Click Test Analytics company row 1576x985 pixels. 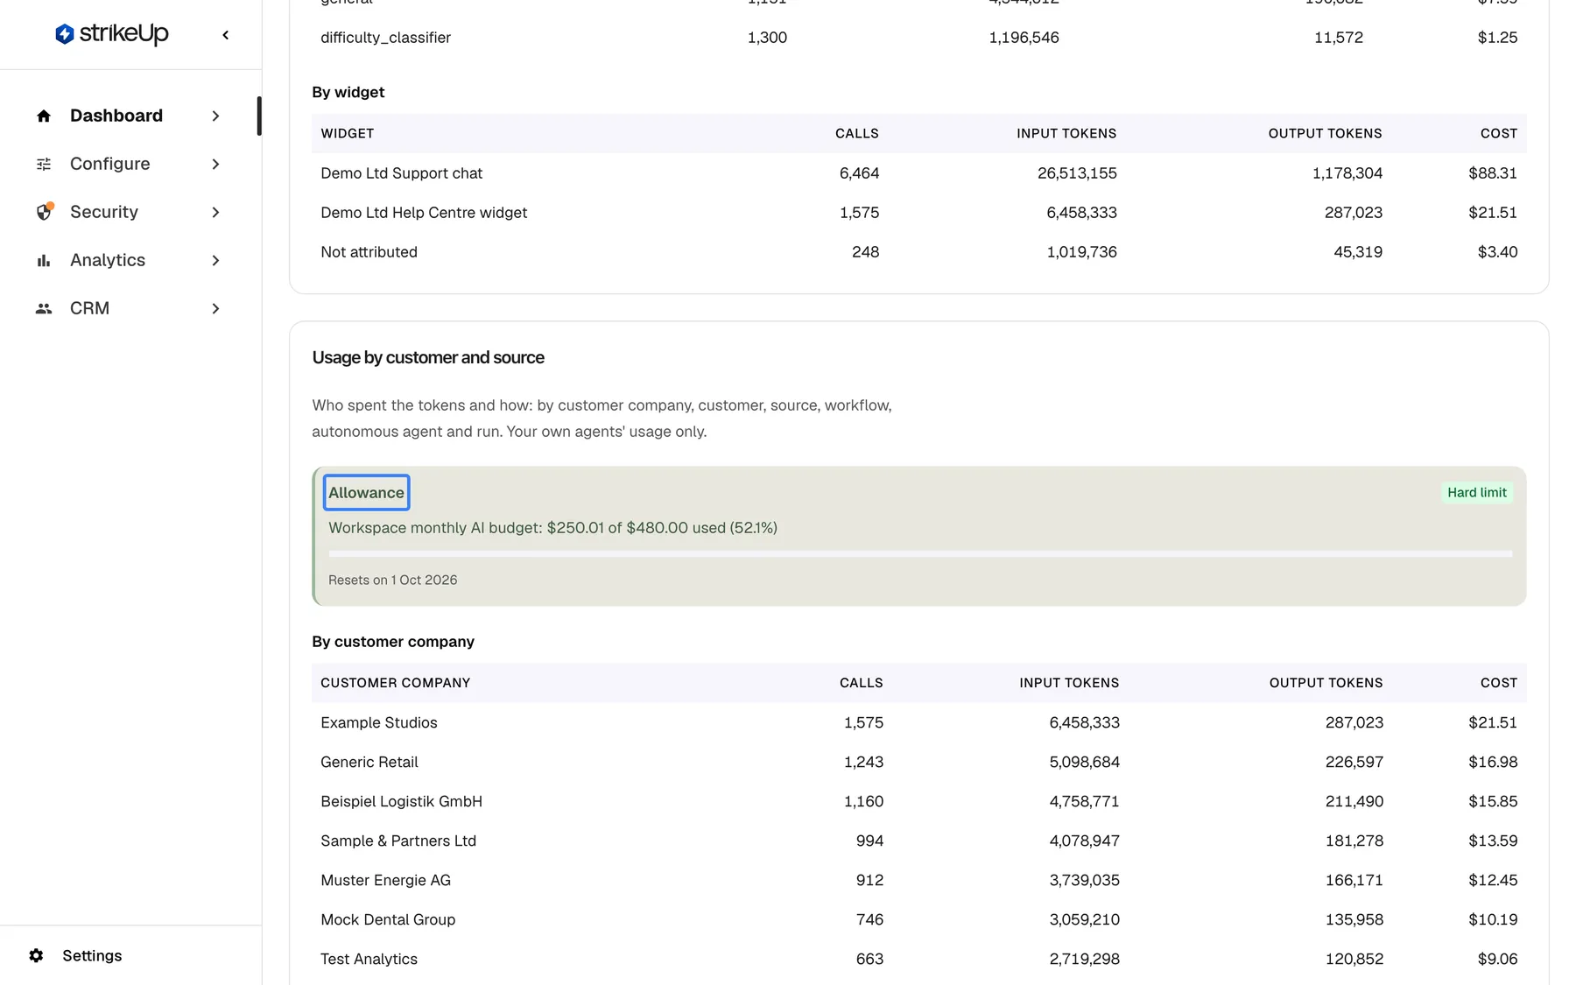918,959
